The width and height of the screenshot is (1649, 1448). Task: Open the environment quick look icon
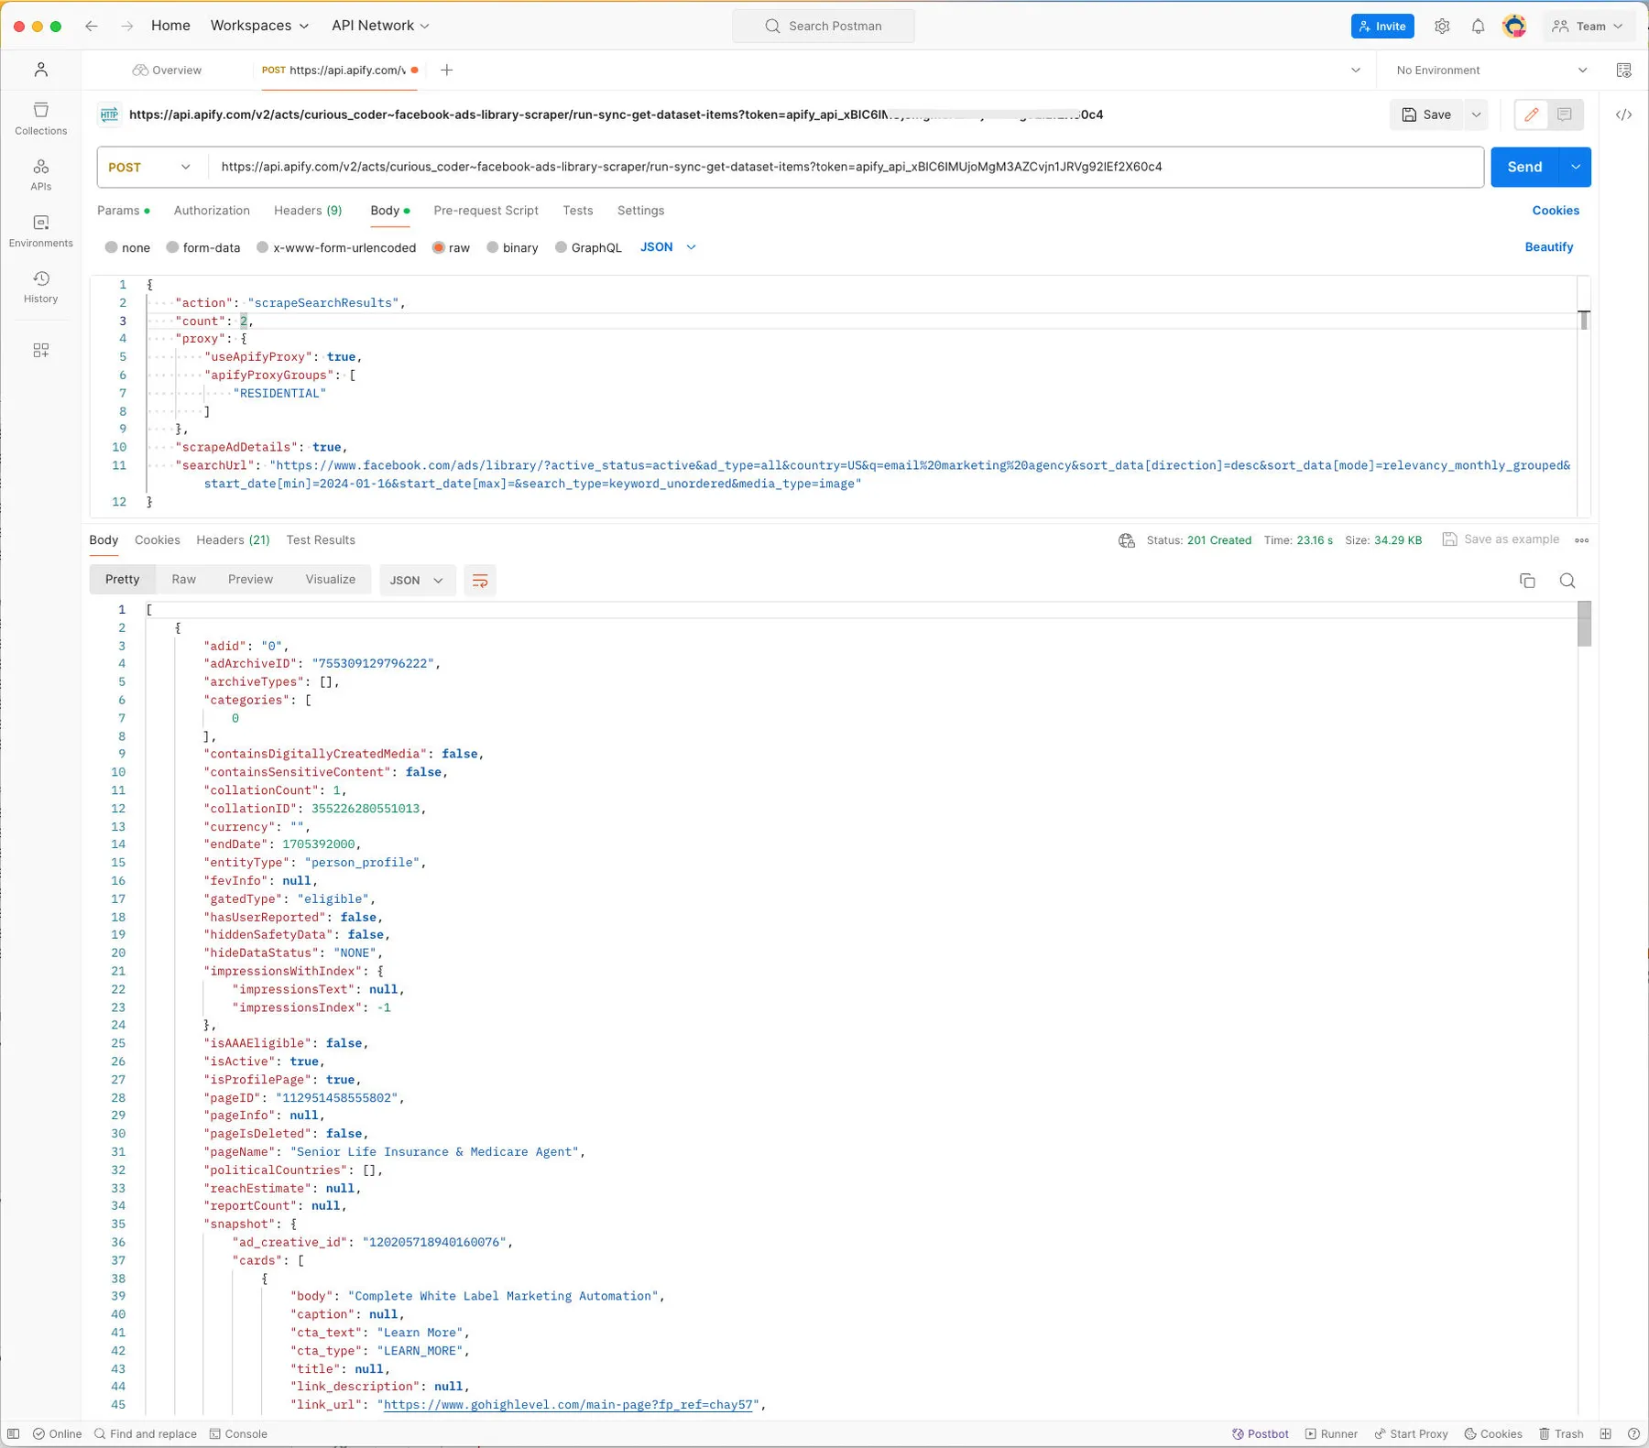pos(1623,71)
